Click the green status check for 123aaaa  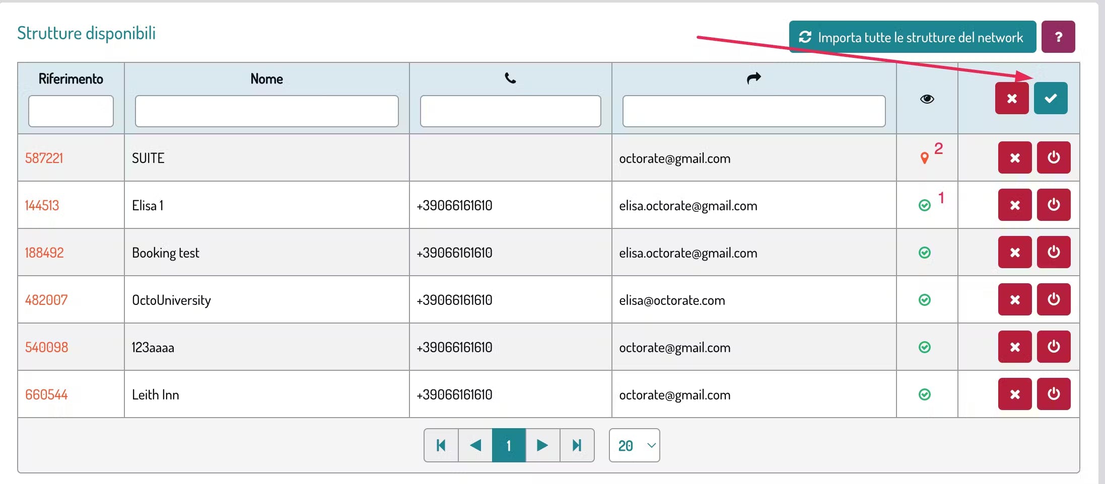(925, 347)
